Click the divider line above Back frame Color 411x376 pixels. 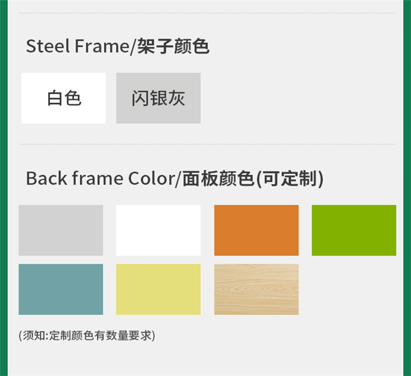tap(207, 144)
